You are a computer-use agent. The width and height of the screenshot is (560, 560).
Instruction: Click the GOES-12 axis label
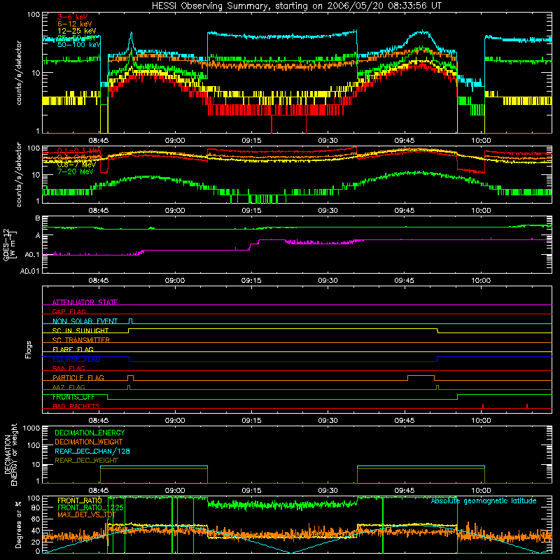coord(10,244)
